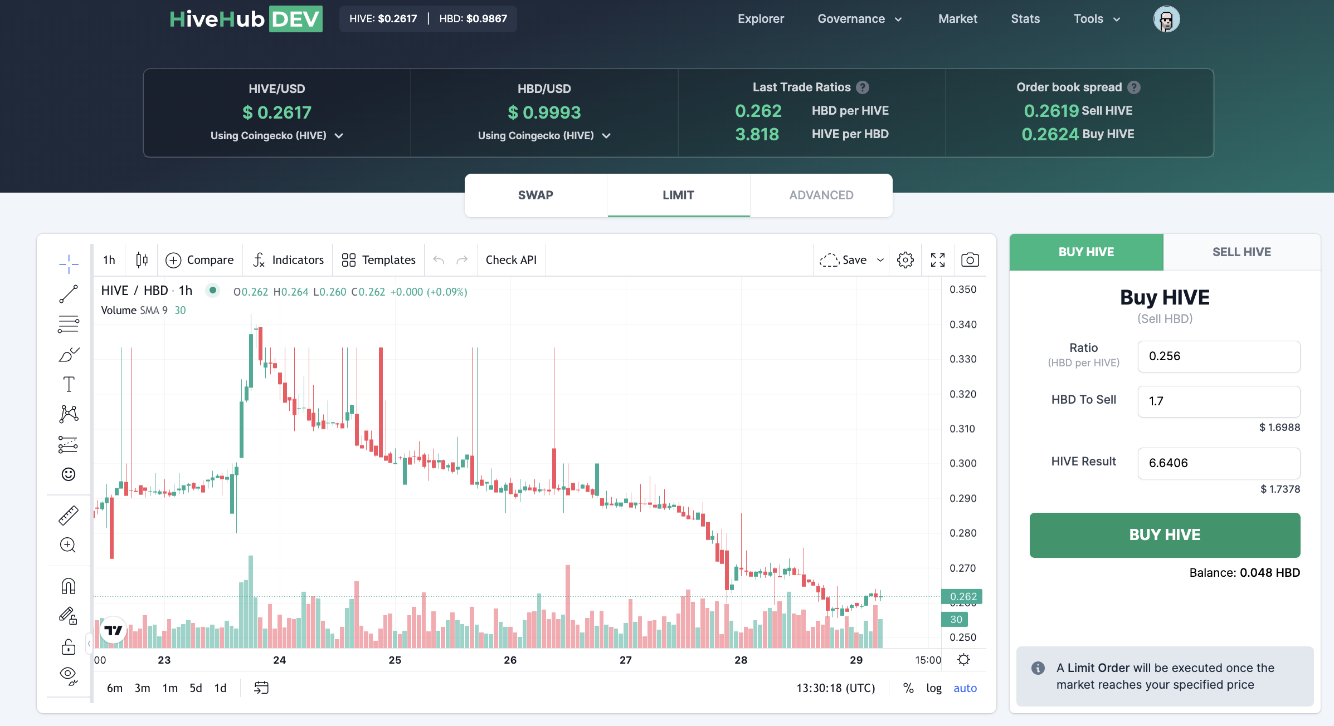Toggle hide all drawings eye icon
1334x726 pixels.
point(69,676)
